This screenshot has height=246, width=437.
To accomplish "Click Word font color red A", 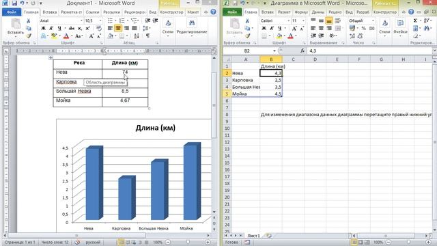I will pyautogui.click(x=66, y=36).
